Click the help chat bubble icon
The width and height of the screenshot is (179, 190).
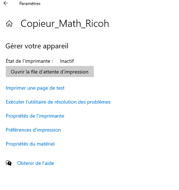point(9,163)
